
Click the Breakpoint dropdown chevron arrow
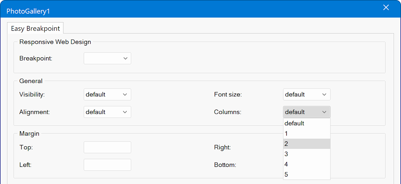125,58
